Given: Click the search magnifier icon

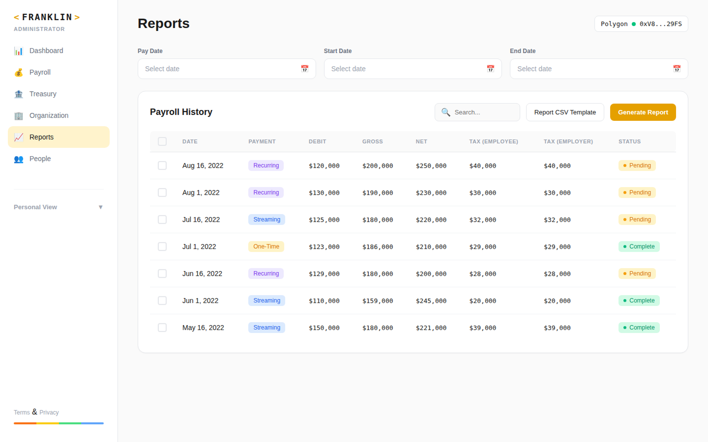Looking at the screenshot, I should (446, 112).
